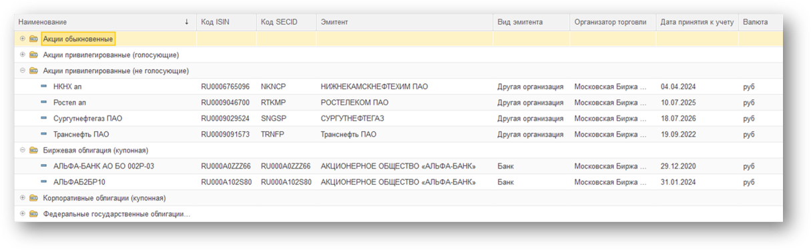Image resolution: width=811 pixels, height=250 pixels.
Task: Click issuer СУРГУТНЕФТЕГАЗ
Action: click(352, 119)
